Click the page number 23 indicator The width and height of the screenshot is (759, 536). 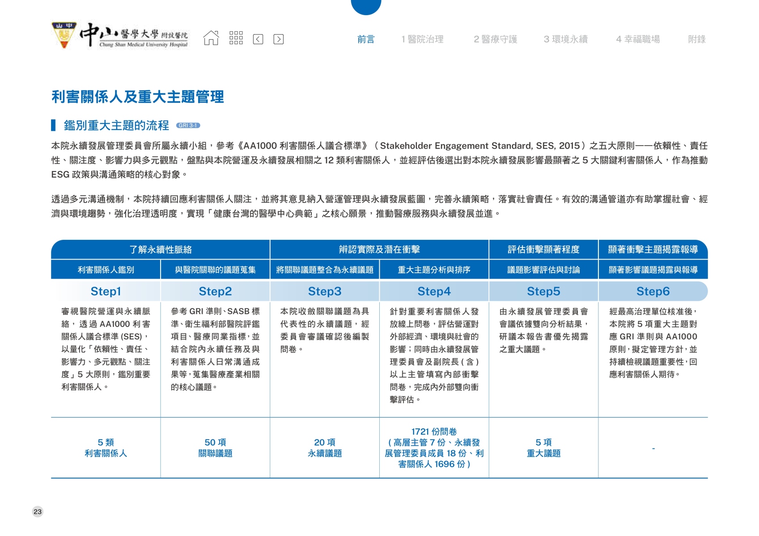tap(38, 511)
